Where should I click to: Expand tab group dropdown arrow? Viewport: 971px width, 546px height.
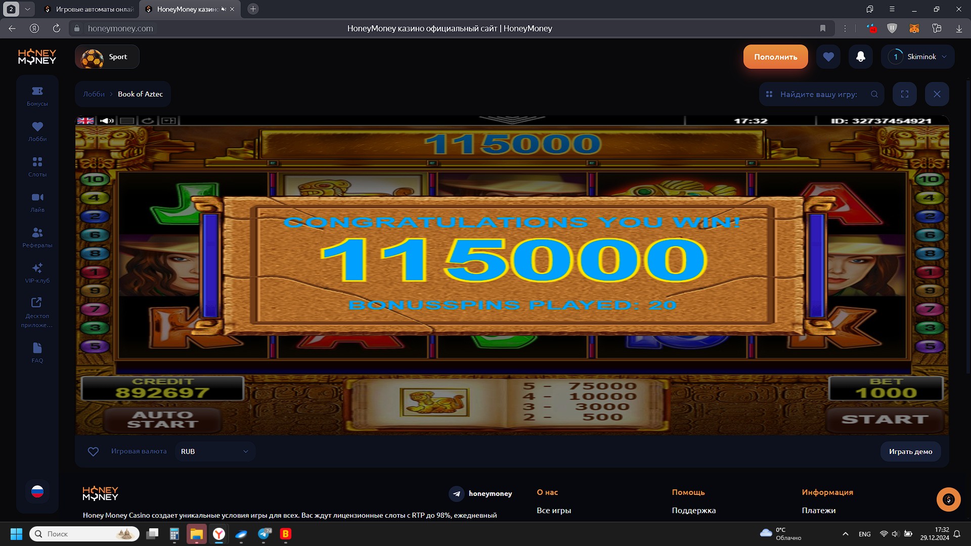[x=27, y=9]
